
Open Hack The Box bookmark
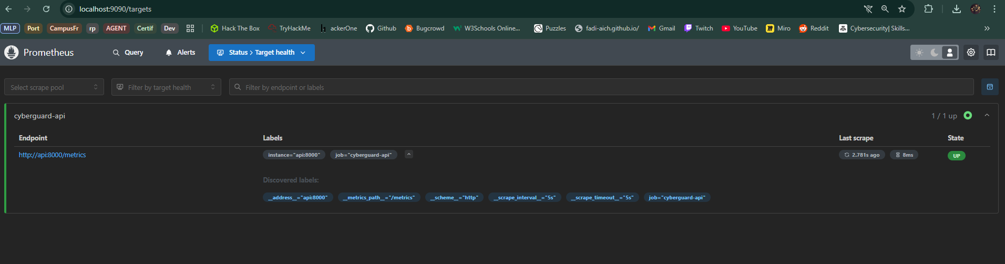click(x=235, y=28)
